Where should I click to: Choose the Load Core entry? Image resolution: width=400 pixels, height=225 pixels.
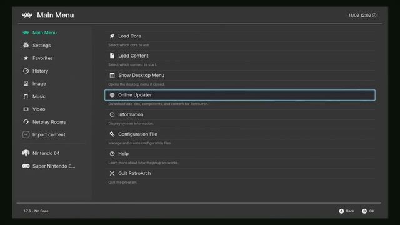coord(240,36)
